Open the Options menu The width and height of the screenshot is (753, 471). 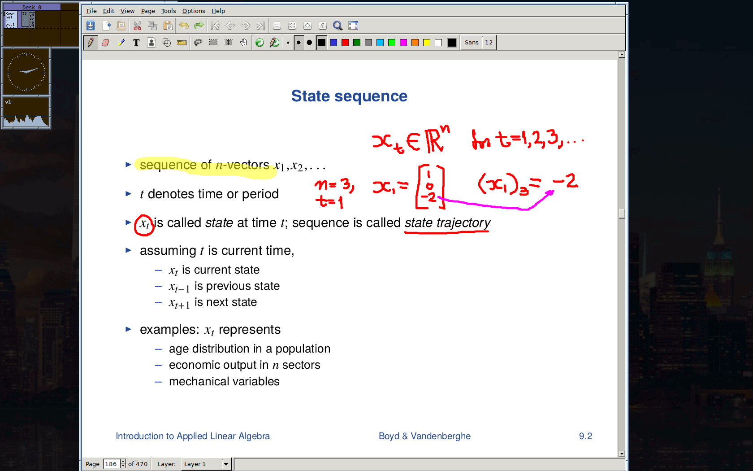[x=193, y=11]
